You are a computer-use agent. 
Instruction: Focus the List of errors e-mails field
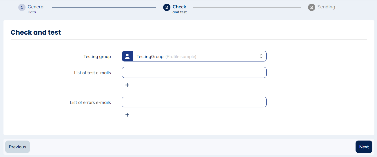tap(194, 102)
